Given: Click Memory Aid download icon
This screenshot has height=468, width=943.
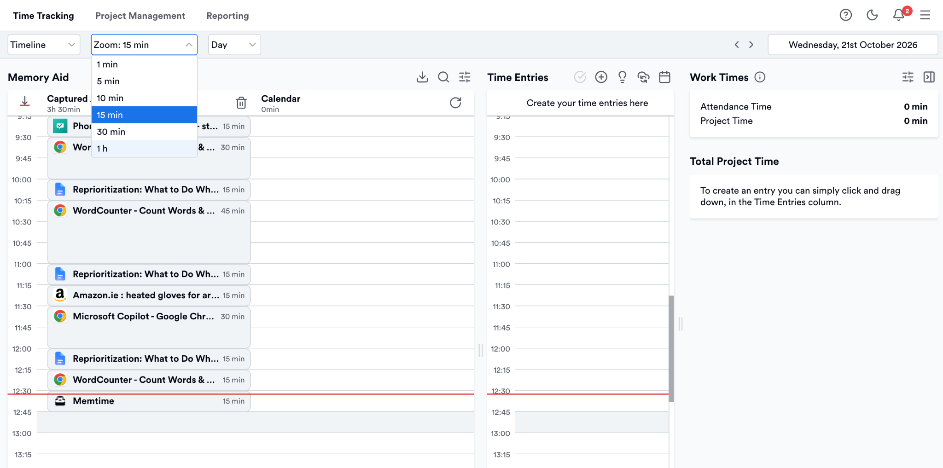Looking at the screenshot, I should click(422, 77).
